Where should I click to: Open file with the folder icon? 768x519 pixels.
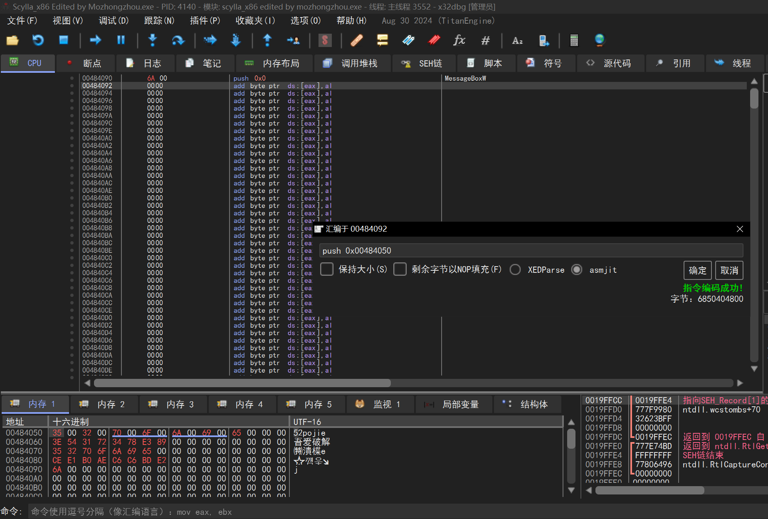point(12,40)
